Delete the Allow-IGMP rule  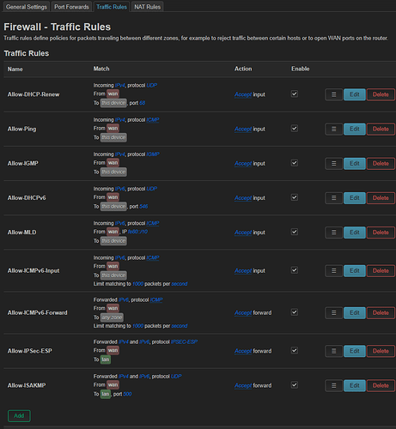pos(381,164)
